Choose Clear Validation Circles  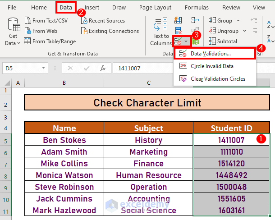pos(215,79)
